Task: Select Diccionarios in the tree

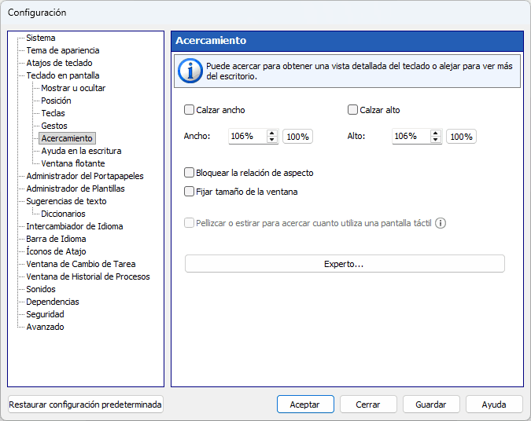Action: (x=63, y=214)
